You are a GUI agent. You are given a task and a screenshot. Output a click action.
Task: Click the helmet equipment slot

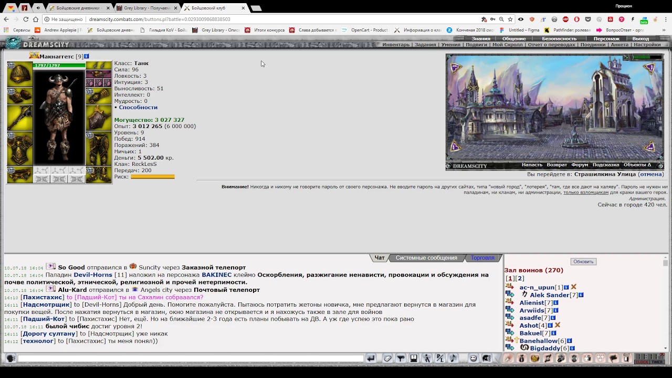(x=20, y=75)
